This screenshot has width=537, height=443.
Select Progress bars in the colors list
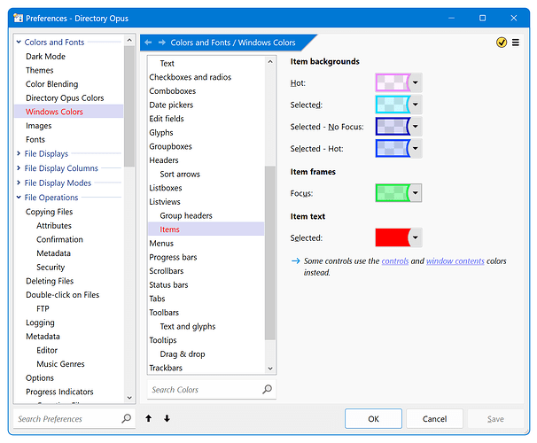click(x=173, y=258)
